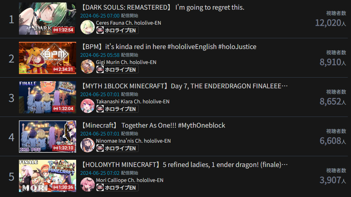Click ホロライブEN tag under Ceres Fauna
Image resolution: width=351 pixels, height=197 pixels.
click(x=117, y=30)
